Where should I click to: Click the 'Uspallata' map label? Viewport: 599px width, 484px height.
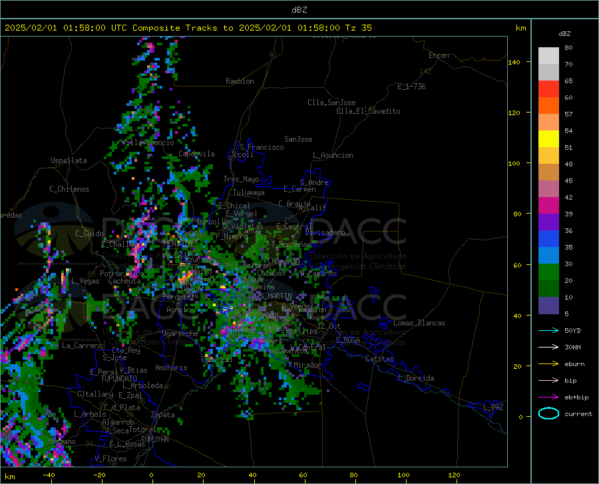[69, 160]
